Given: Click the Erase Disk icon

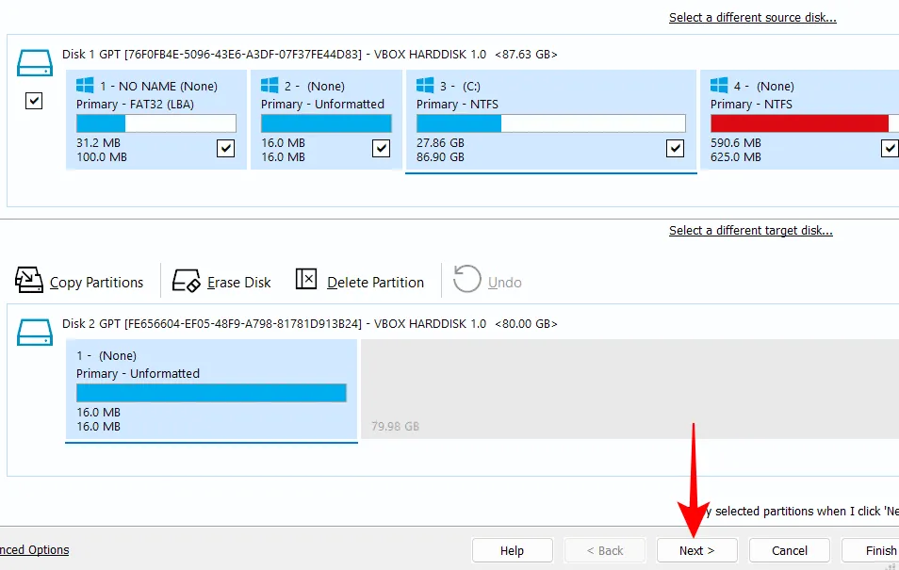Looking at the screenshot, I should click(x=186, y=281).
